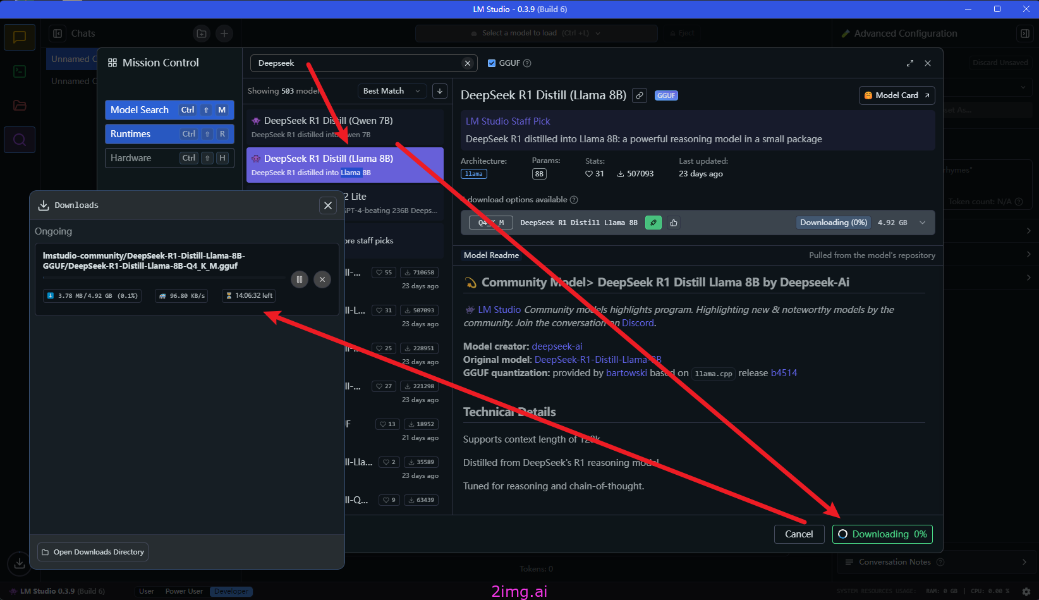Image resolution: width=1039 pixels, height=600 pixels.
Task: Click Open Downloads Directory button
Action: (93, 552)
